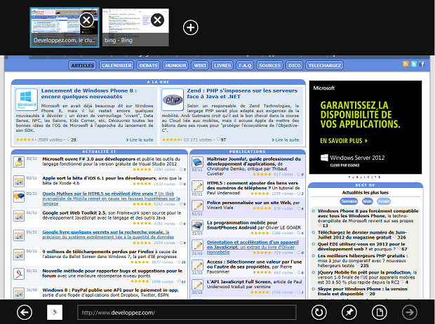Open the TELECHARGEZ menu button
This screenshot has height=324, width=435.
[325, 65]
